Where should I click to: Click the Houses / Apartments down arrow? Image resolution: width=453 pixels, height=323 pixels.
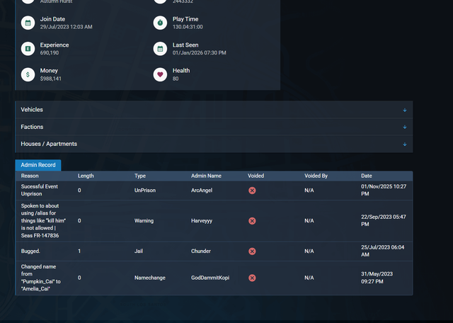pos(405,144)
